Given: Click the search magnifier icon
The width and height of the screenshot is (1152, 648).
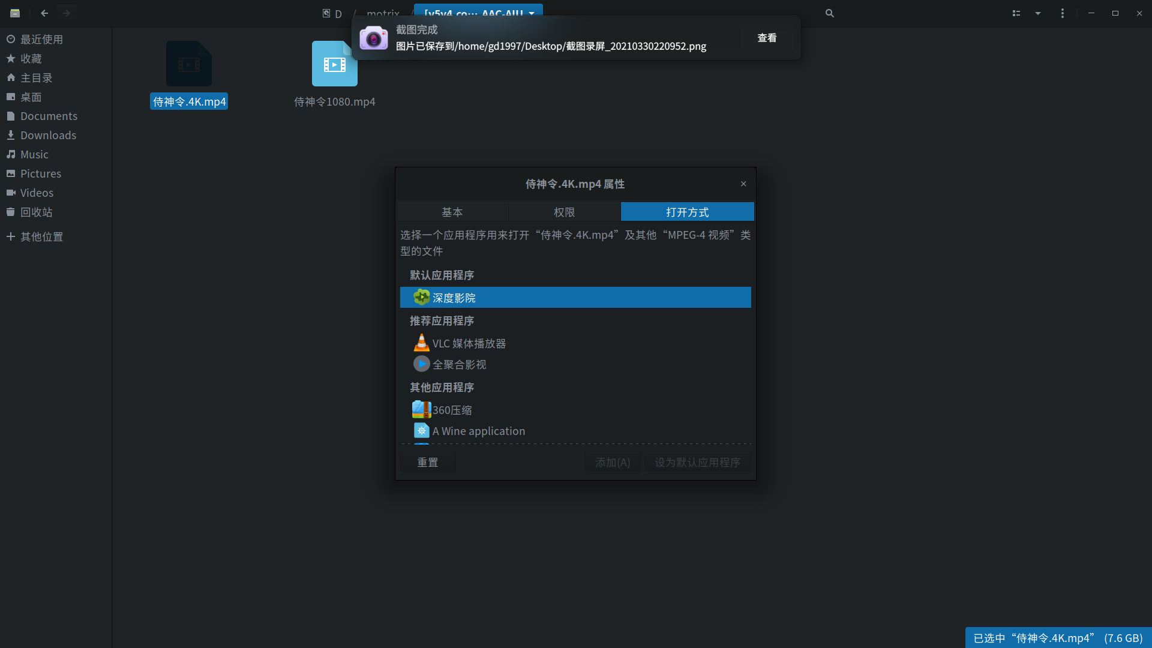Looking at the screenshot, I should click(x=829, y=13).
